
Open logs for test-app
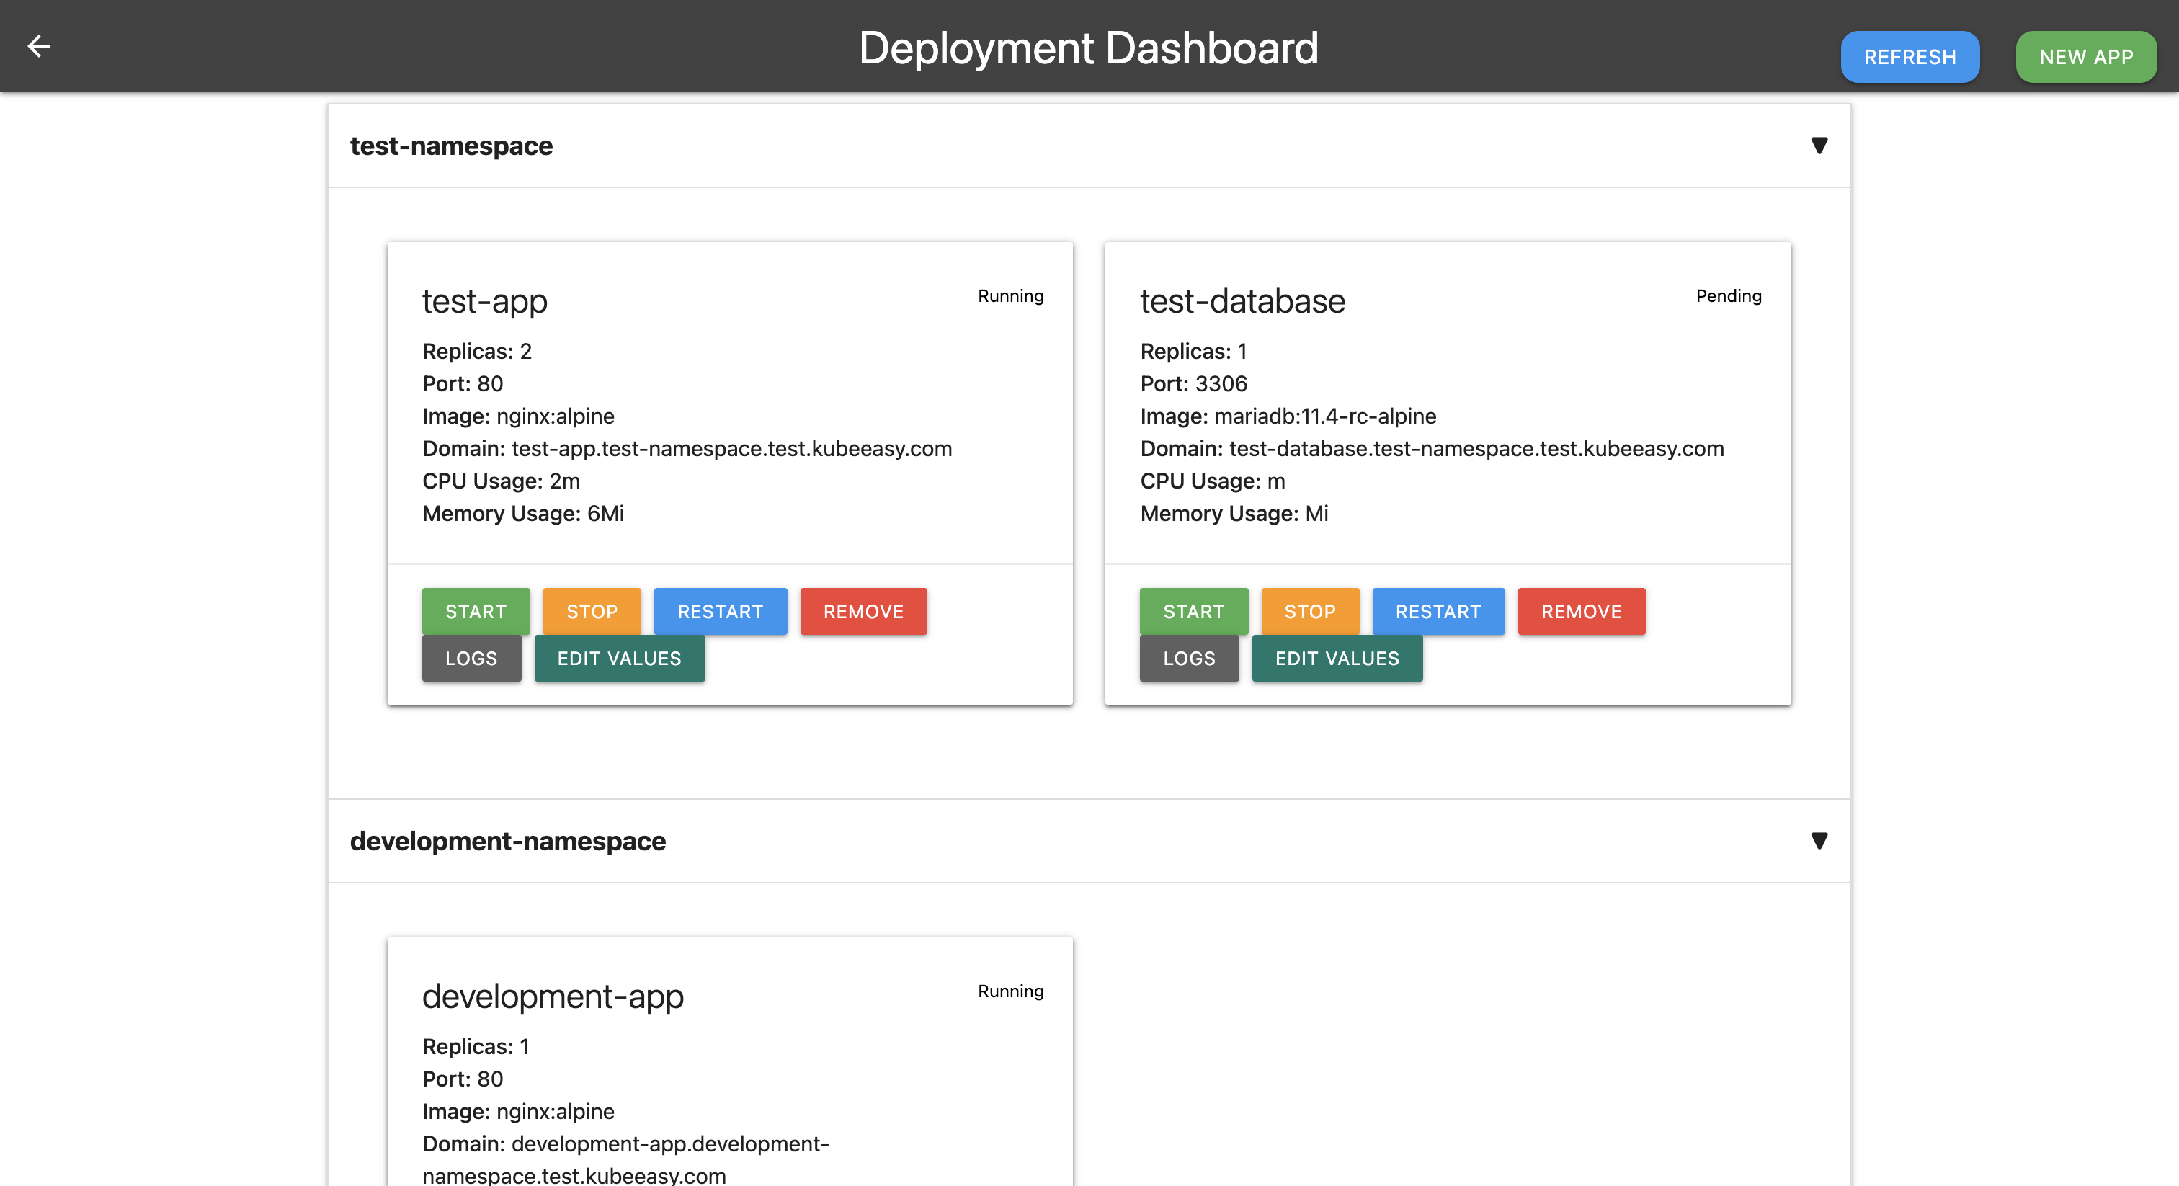click(471, 658)
